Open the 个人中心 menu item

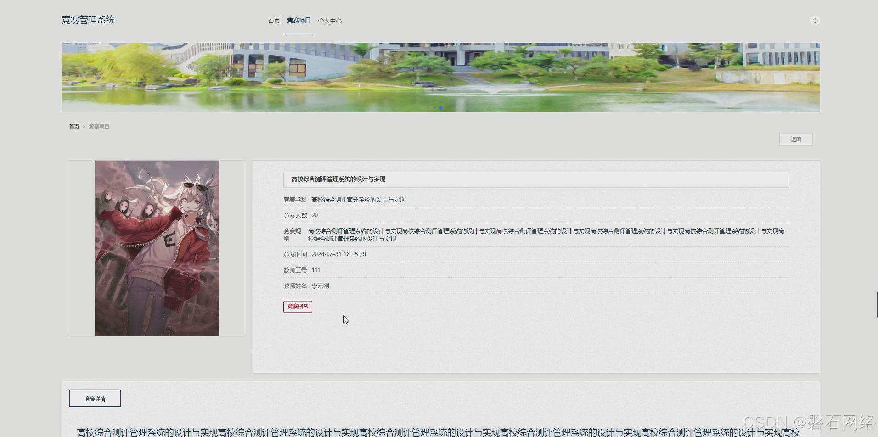coord(329,20)
